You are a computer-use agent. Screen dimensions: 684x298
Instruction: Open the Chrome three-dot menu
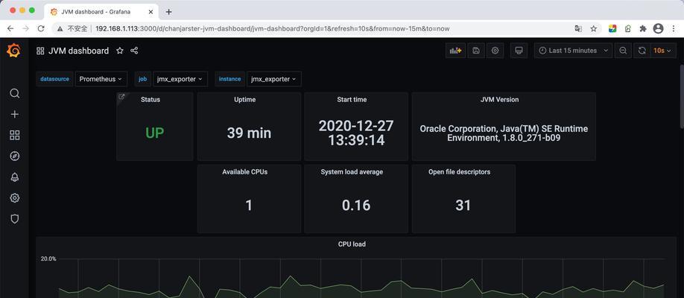click(672, 28)
